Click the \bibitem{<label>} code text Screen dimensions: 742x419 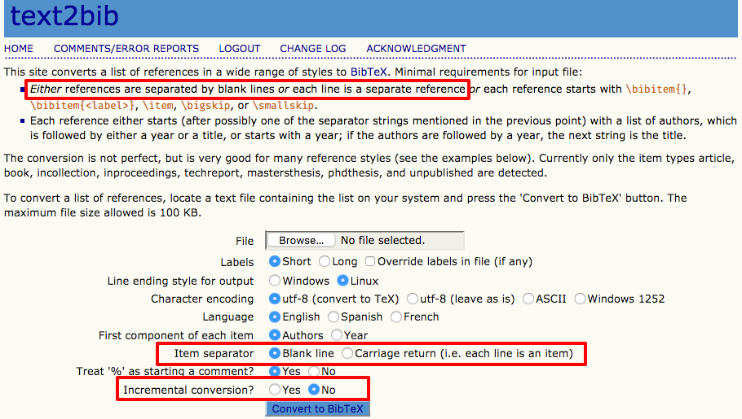pos(83,105)
